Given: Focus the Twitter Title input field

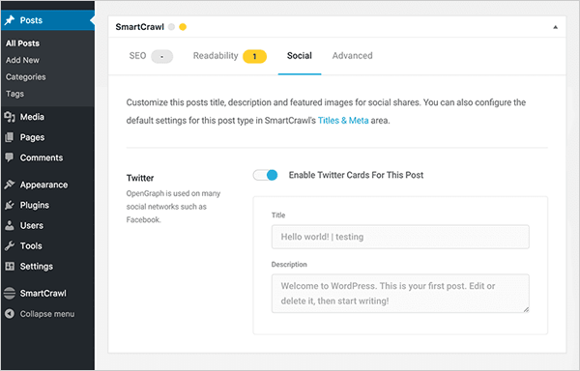Looking at the screenshot, I should coord(400,237).
